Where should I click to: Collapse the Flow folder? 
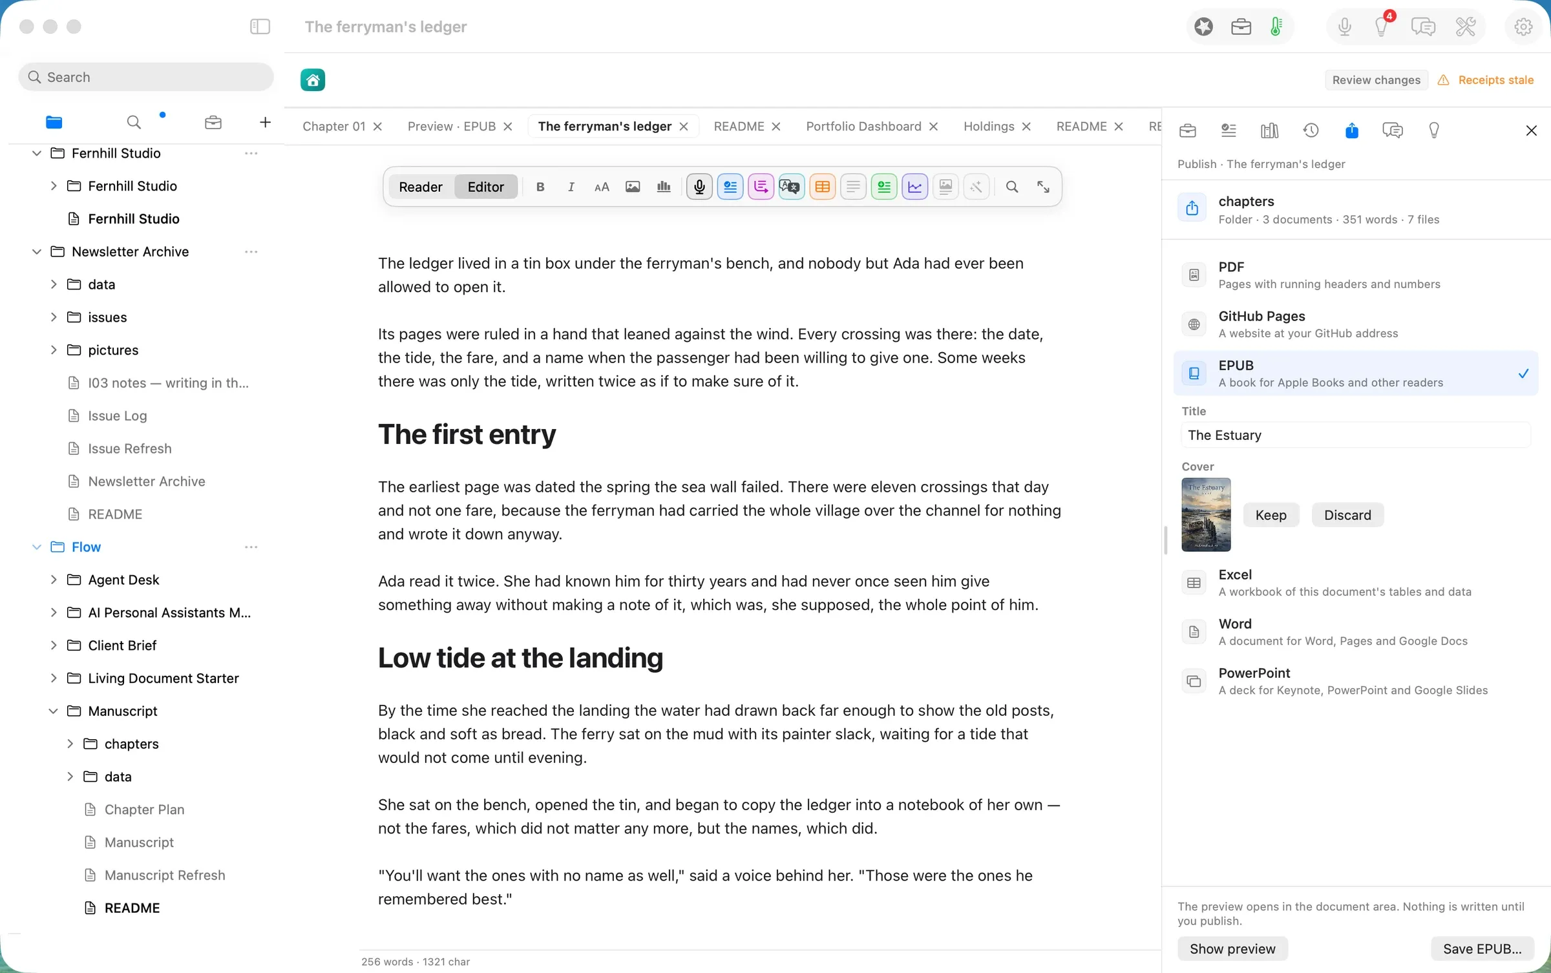pyautogui.click(x=37, y=547)
